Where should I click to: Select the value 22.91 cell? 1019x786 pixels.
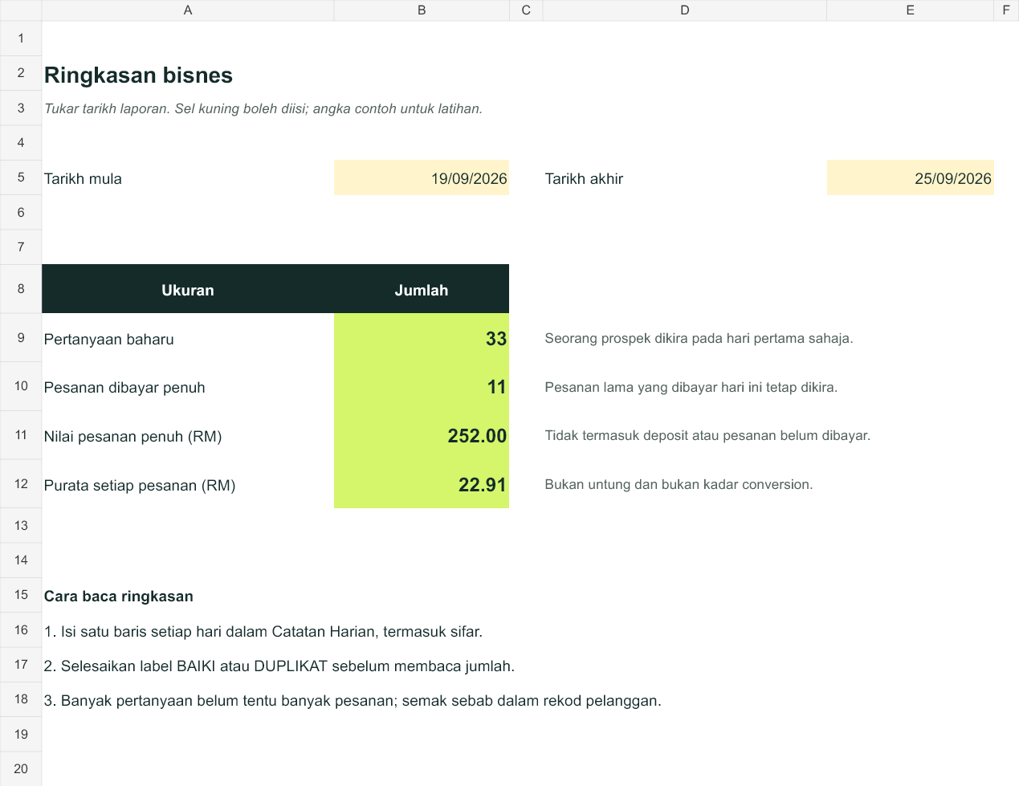tap(422, 485)
